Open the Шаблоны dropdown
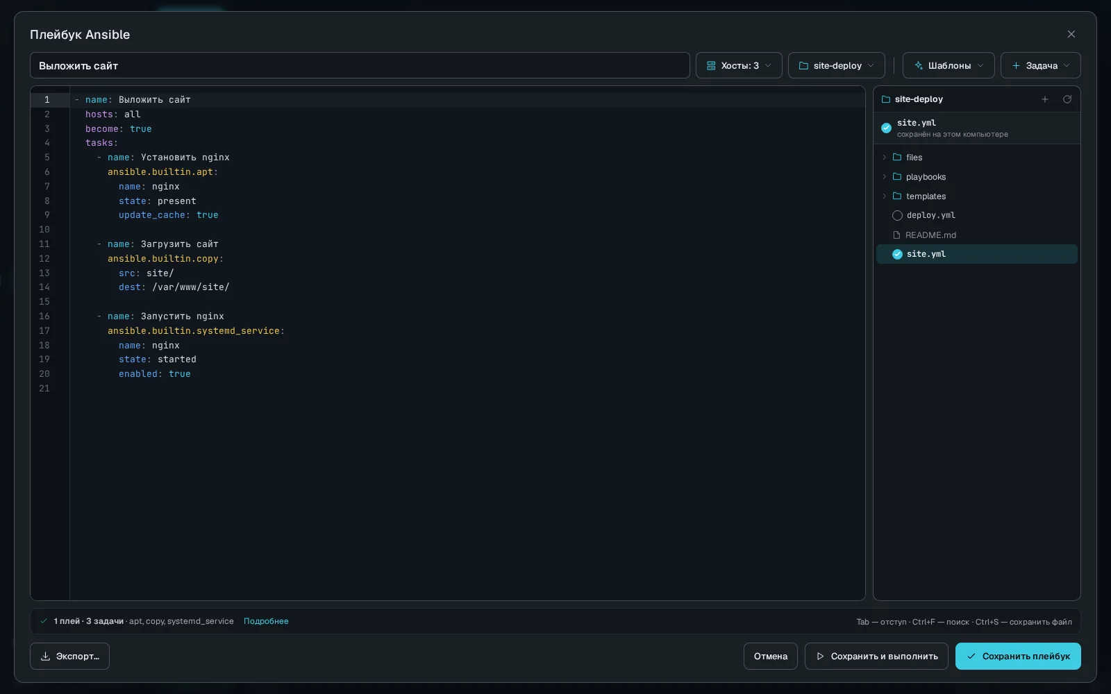Screen dimensions: 1111x694 pos(949,65)
